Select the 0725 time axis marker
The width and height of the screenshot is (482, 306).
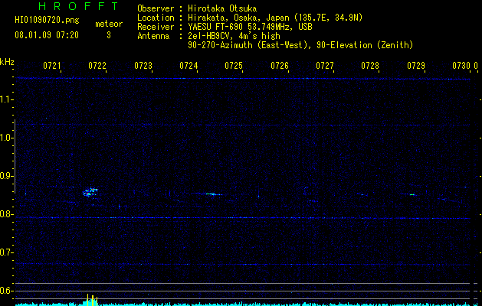click(234, 66)
